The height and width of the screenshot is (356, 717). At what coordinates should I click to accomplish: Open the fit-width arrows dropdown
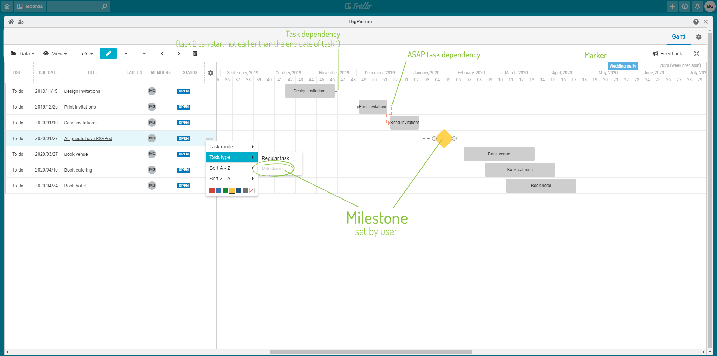[x=87, y=54]
